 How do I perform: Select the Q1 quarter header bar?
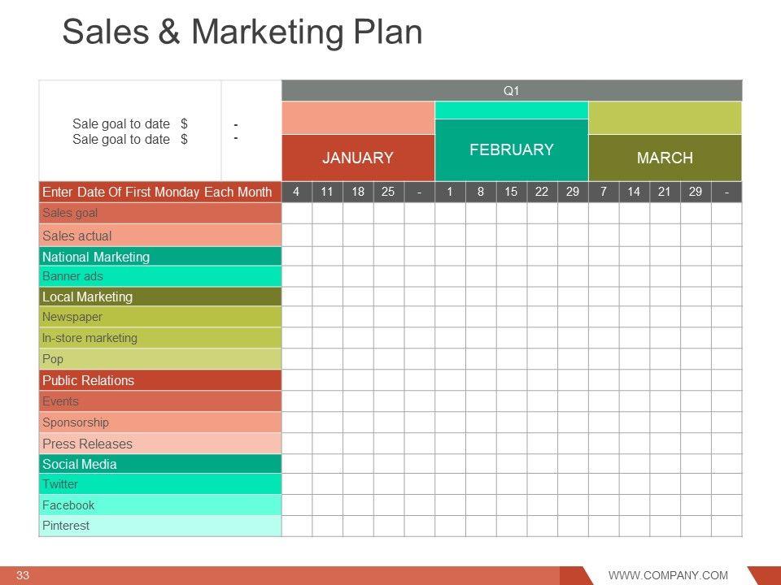511,91
